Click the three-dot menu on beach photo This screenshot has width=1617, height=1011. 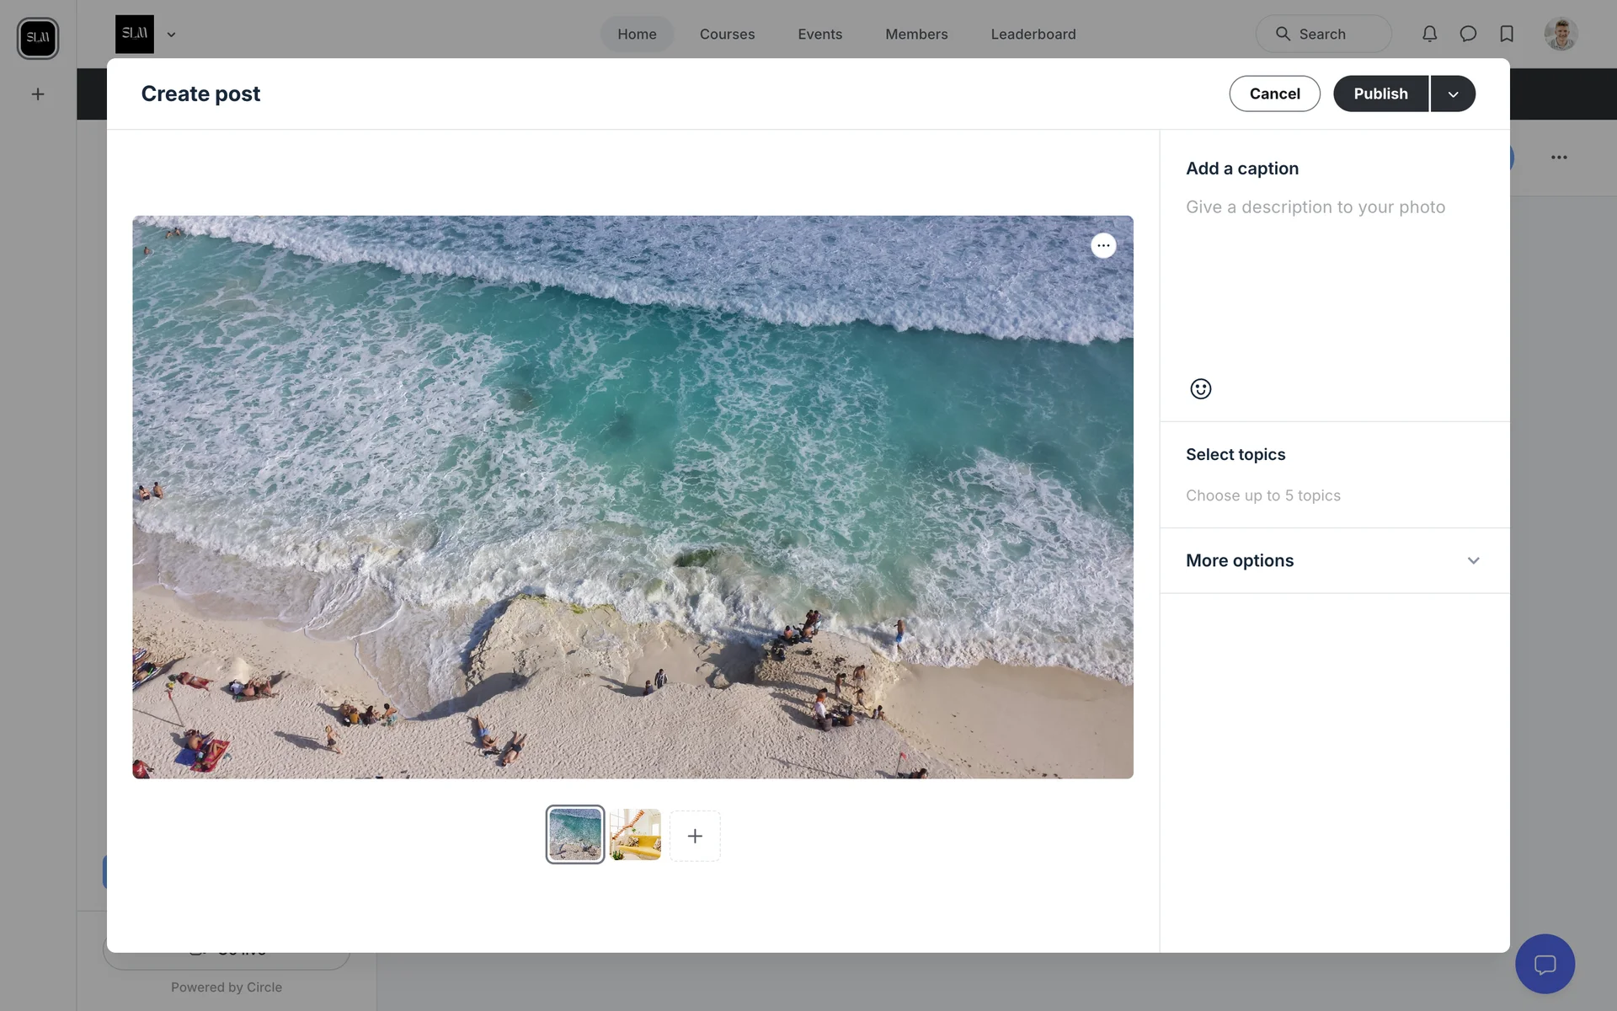coord(1103,245)
